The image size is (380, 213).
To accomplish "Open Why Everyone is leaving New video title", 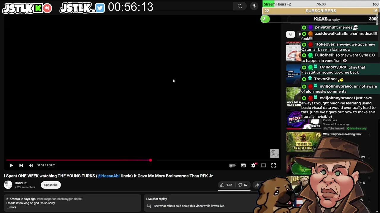I will [342, 134].
